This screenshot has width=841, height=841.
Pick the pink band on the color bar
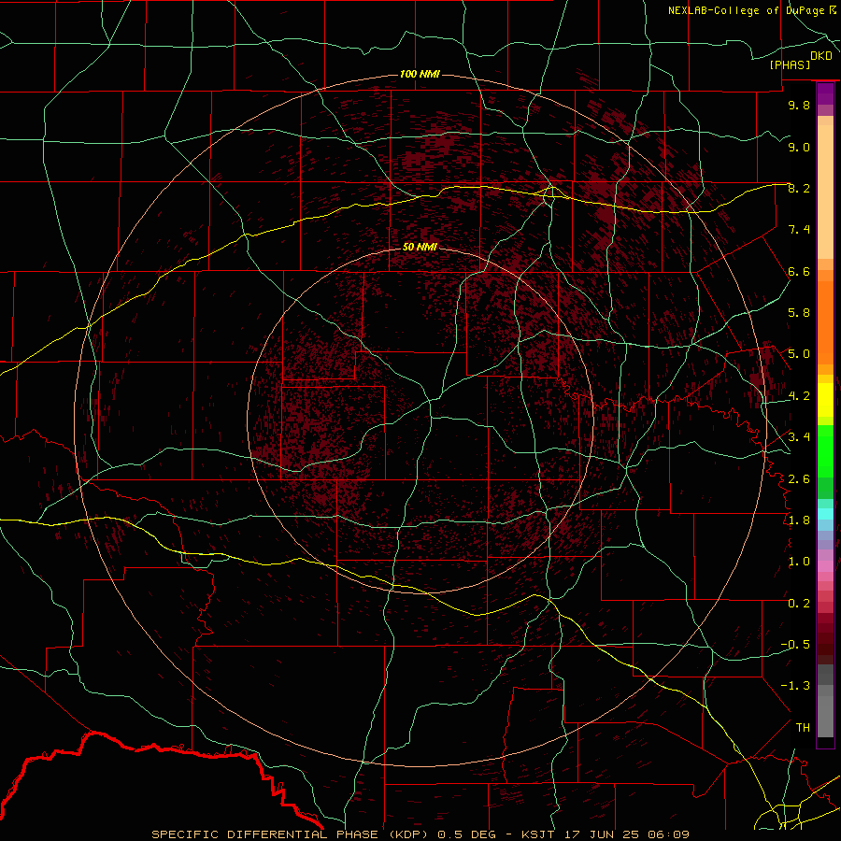click(825, 566)
